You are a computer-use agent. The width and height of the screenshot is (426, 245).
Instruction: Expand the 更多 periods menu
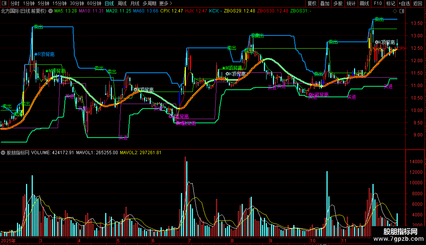tap(166, 3)
